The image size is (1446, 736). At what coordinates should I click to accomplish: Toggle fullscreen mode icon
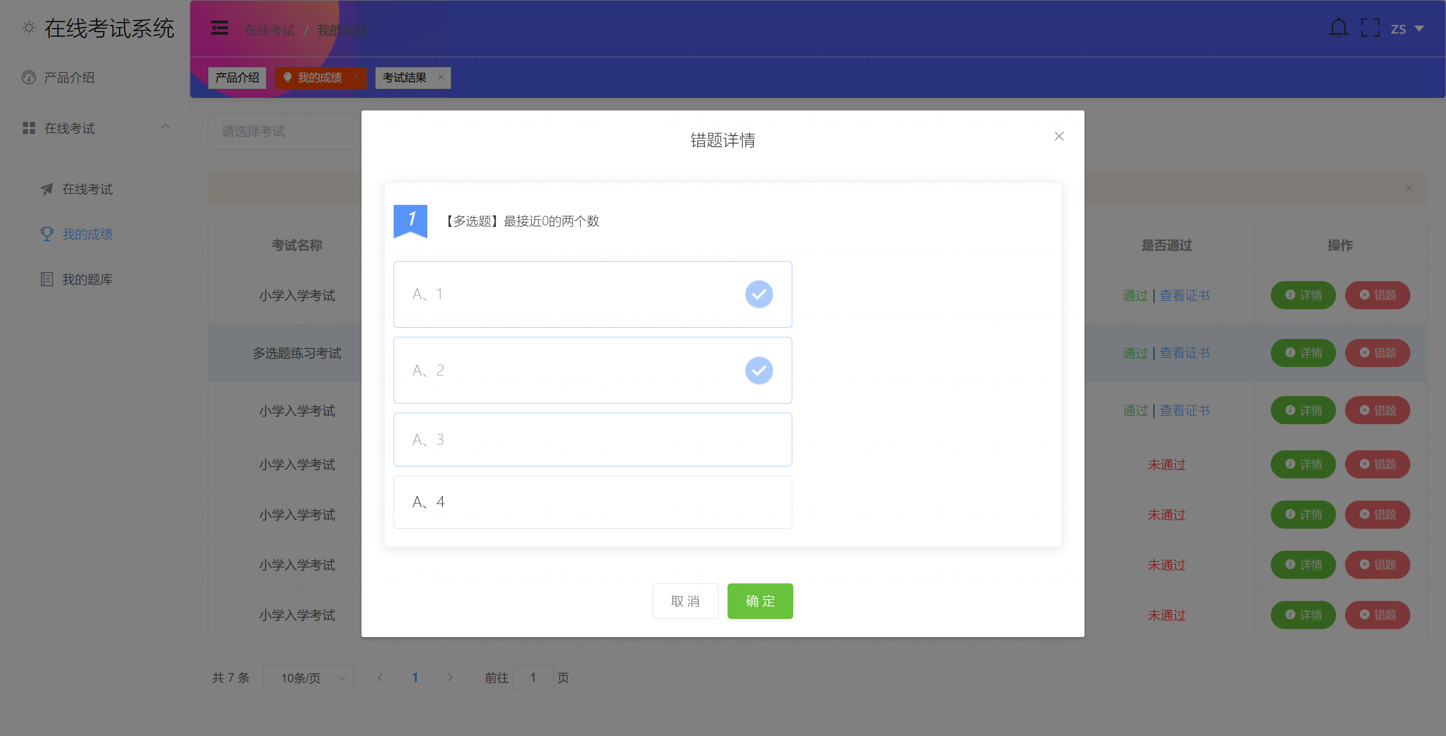tap(1370, 28)
